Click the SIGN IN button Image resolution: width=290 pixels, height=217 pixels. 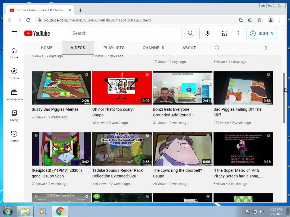[x=261, y=33]
